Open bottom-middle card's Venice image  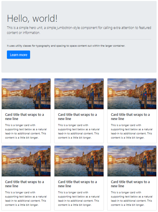coord(79,161)
